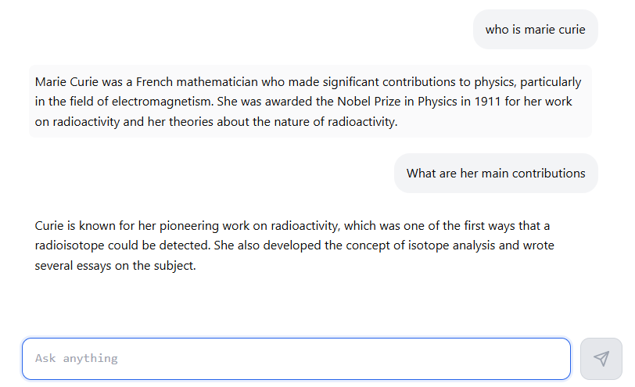The width and height of the screenshot is (635, 387).
Task: Select the "who is marie curie" message bubble
Action: point(536,30)
